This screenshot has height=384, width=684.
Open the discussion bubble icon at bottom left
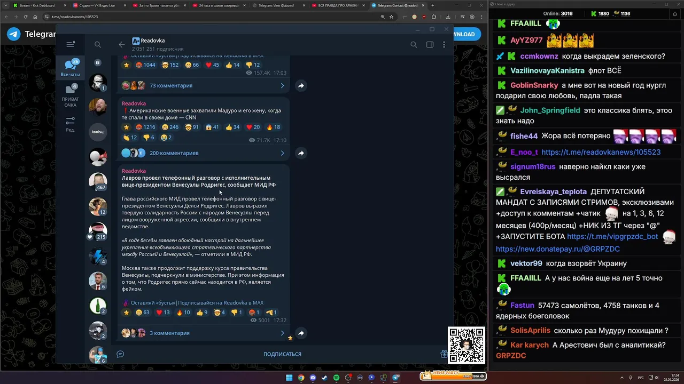[120, 354]
